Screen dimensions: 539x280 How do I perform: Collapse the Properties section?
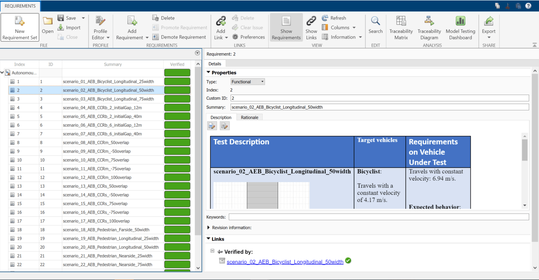pyautogui.click(x=209, y=72)
